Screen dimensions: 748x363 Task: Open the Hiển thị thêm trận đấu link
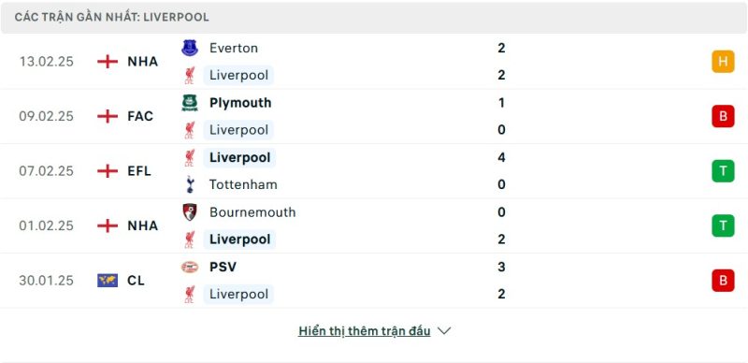(364, 331)
